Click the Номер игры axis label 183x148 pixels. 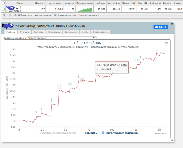[161, 134]
